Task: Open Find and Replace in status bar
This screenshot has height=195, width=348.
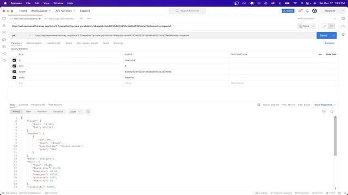Action: pyautogui.click(x=30, y=193)
